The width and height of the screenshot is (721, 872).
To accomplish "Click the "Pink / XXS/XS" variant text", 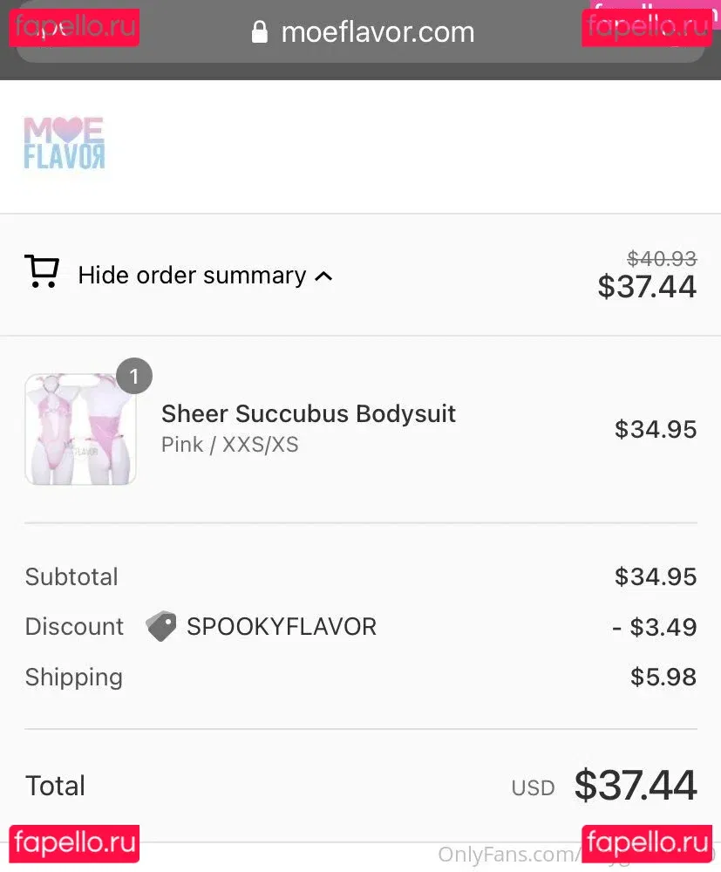I will (x=230, y=444).
